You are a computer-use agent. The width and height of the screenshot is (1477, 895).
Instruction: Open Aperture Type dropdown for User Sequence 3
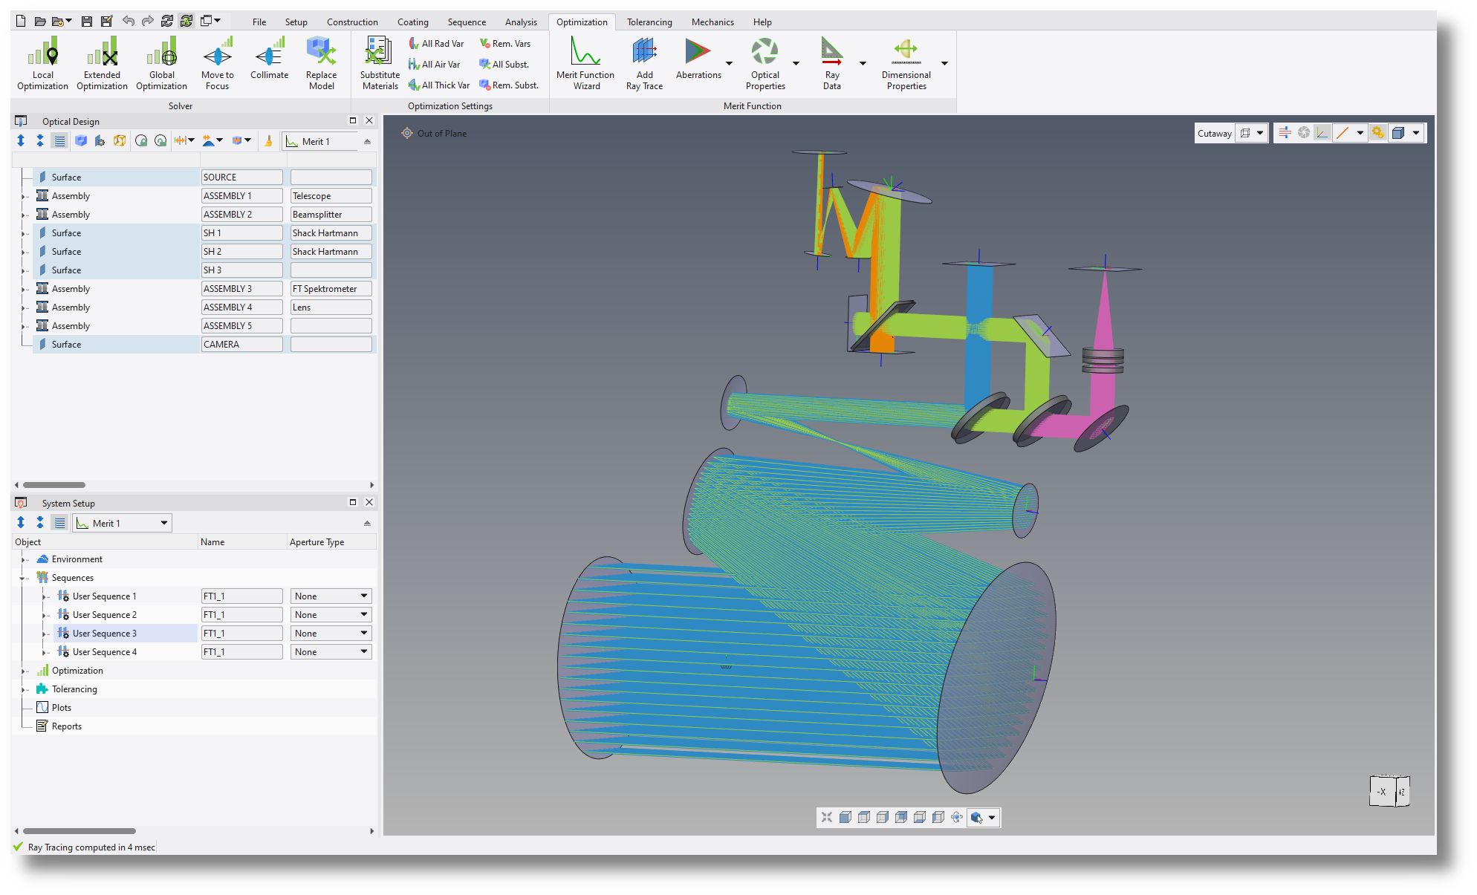tap(331, 633)
